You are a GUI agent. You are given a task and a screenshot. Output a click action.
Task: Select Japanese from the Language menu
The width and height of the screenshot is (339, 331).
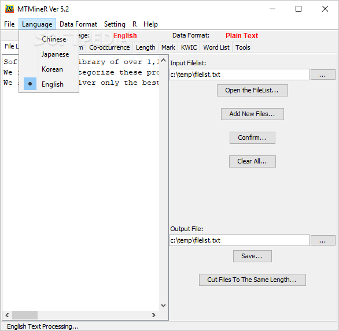[49, 54]
